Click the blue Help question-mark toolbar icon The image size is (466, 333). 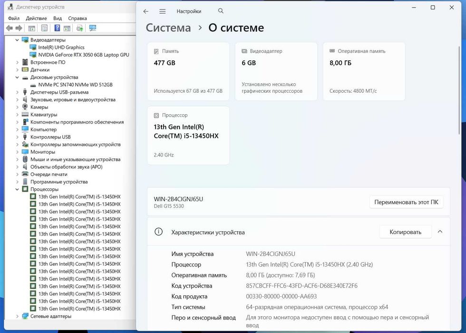[x=57, y=28]
